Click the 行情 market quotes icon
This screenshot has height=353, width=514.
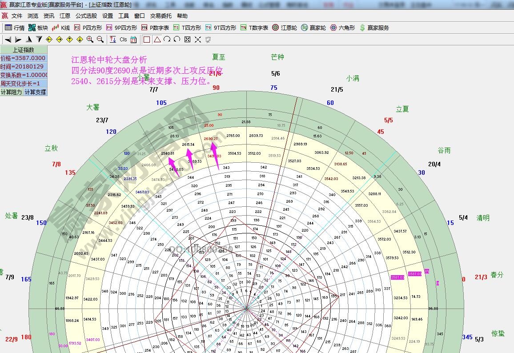click(x=15, y=28)
